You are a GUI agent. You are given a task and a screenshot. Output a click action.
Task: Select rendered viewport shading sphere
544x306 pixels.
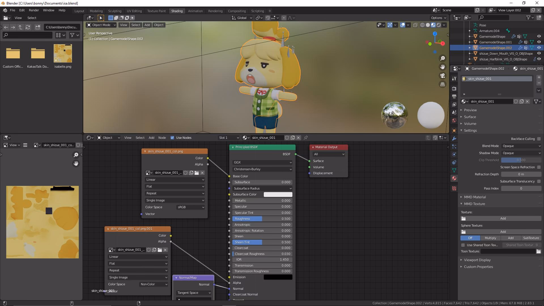(439, 25)
